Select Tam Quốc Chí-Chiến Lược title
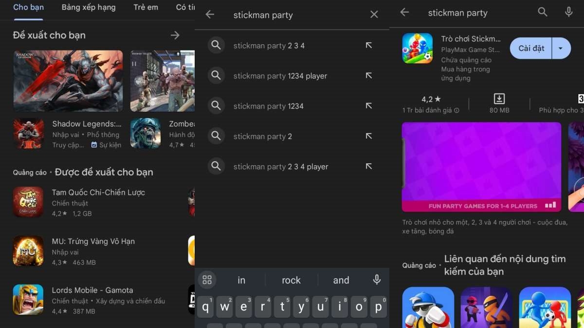The width and height of the screenshot is (584, 328). pyautogui.click(x=98, y=192)
